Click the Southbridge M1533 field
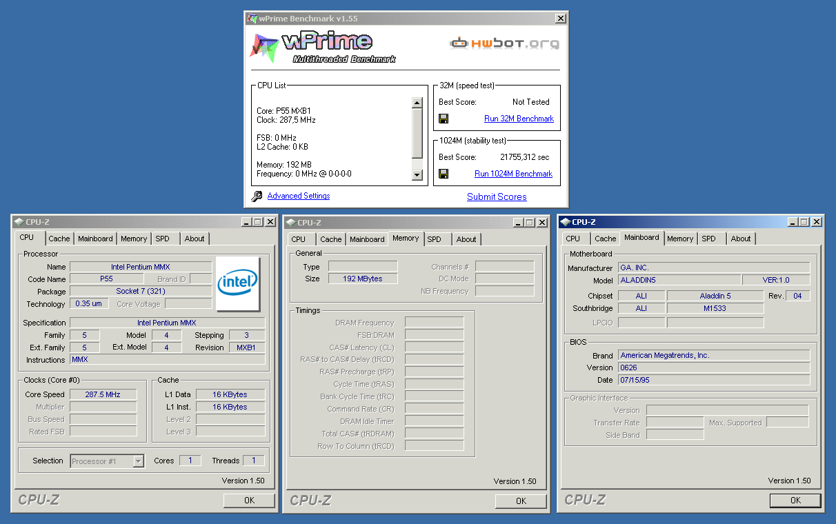 715,308
